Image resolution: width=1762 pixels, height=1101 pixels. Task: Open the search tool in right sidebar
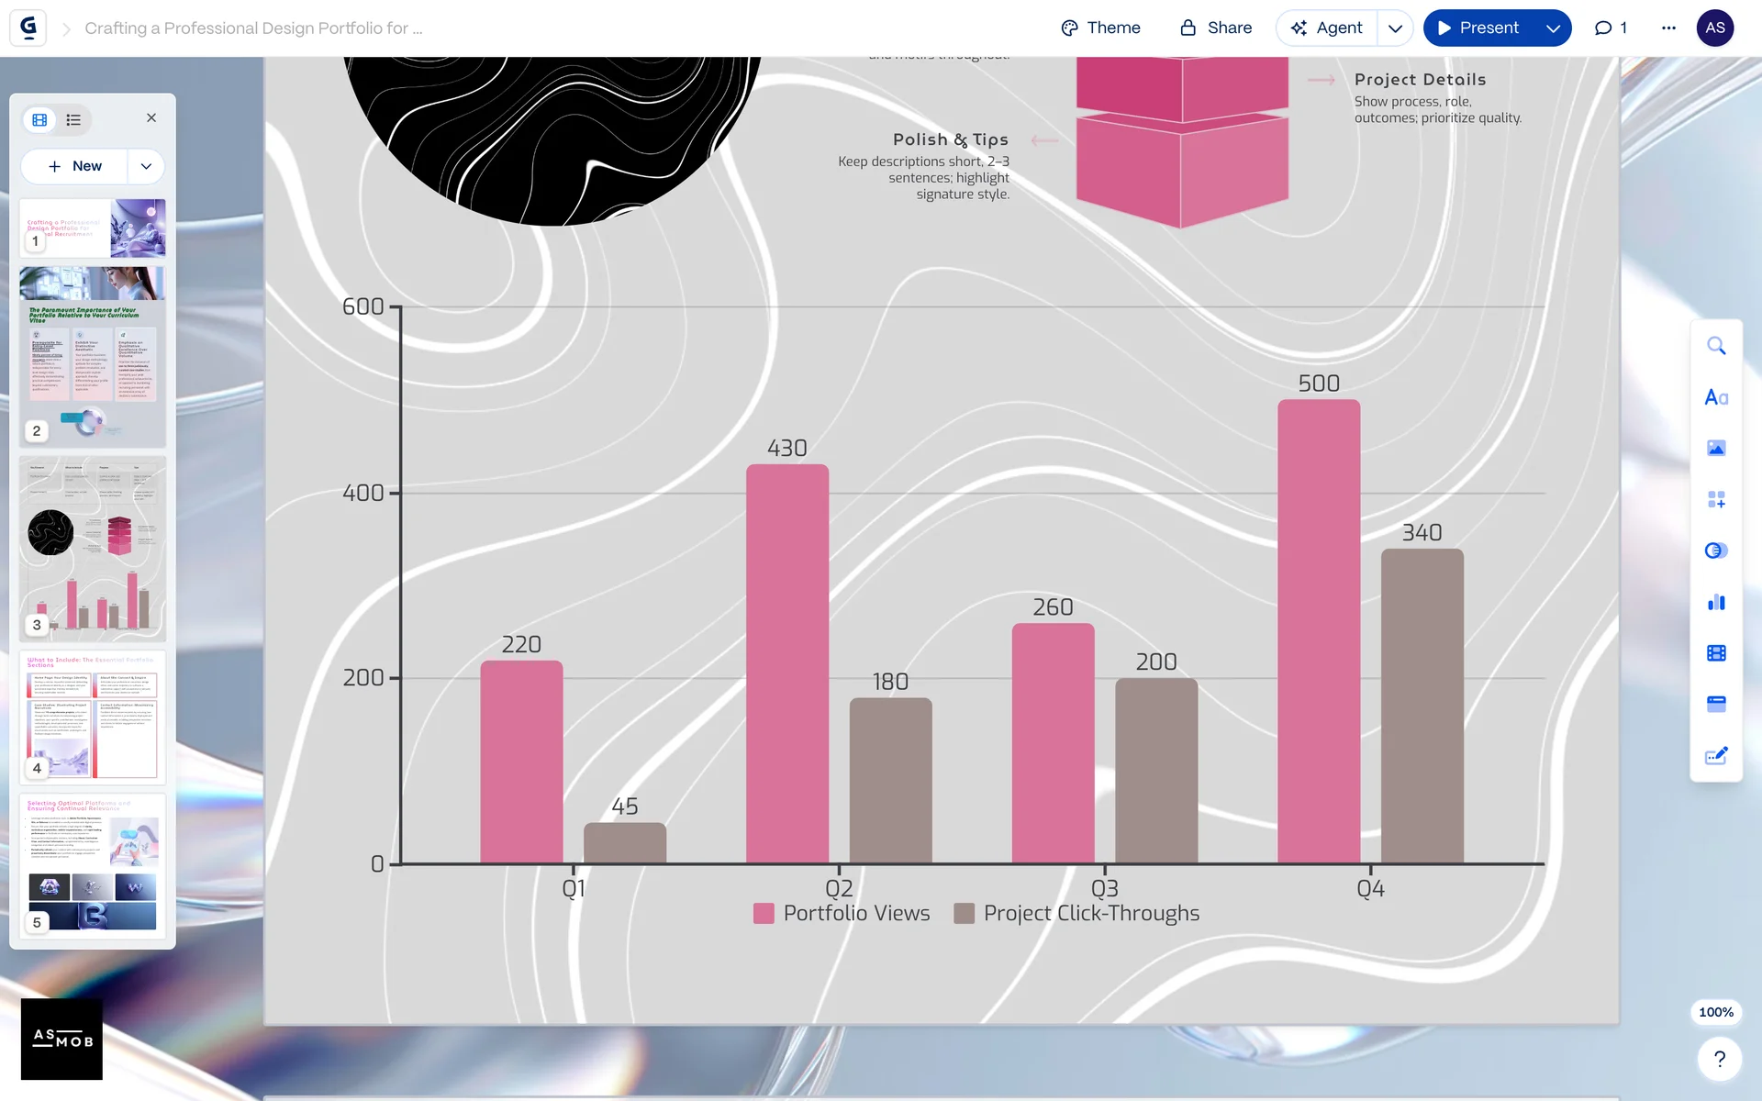[1715, 346]
